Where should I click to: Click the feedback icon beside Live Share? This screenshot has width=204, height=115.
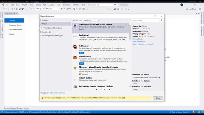coord(200,9)
